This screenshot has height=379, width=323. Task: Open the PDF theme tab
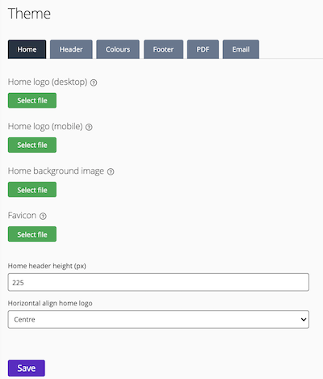pyautogui.click(x=203, y=49)
